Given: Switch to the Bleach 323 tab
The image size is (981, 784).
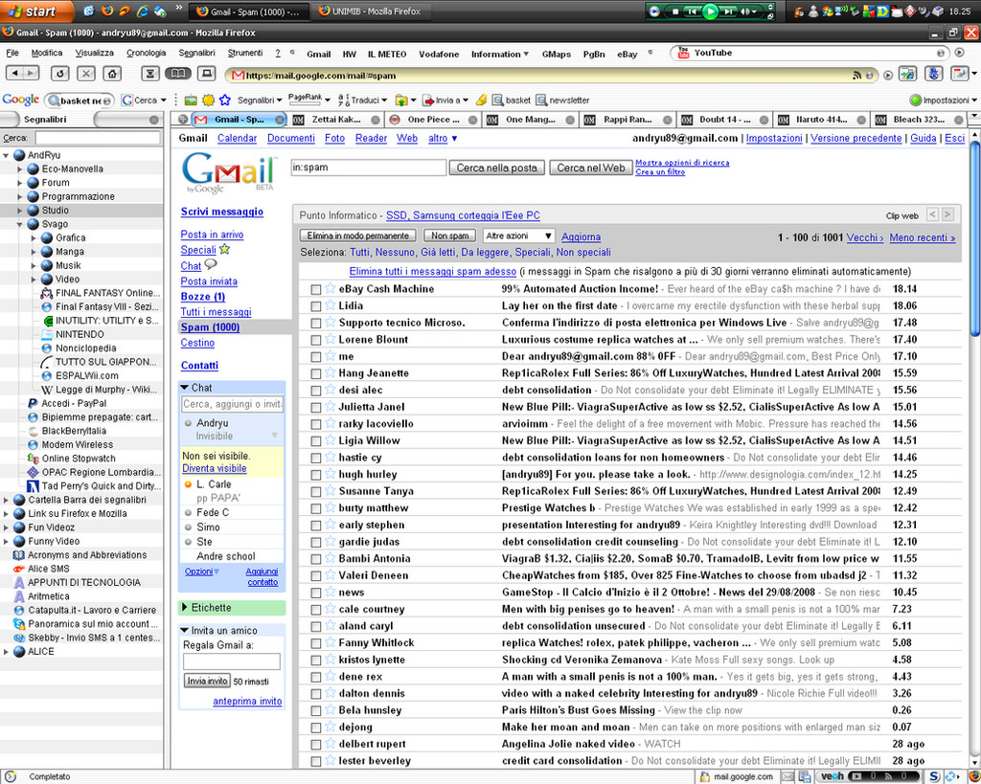Looking at the screenshot, I should click(919, 120).
